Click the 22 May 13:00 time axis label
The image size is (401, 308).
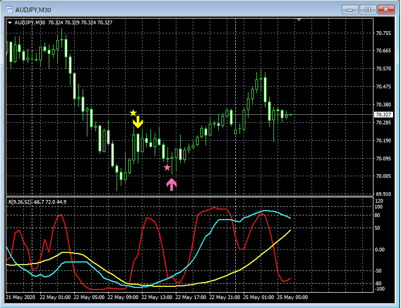158,297
